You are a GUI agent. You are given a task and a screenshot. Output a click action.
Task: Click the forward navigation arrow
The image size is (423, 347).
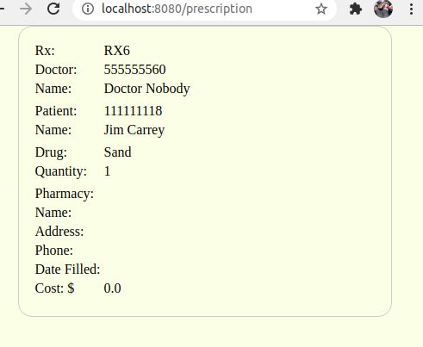pyautogui.click(x=26, y=9)
